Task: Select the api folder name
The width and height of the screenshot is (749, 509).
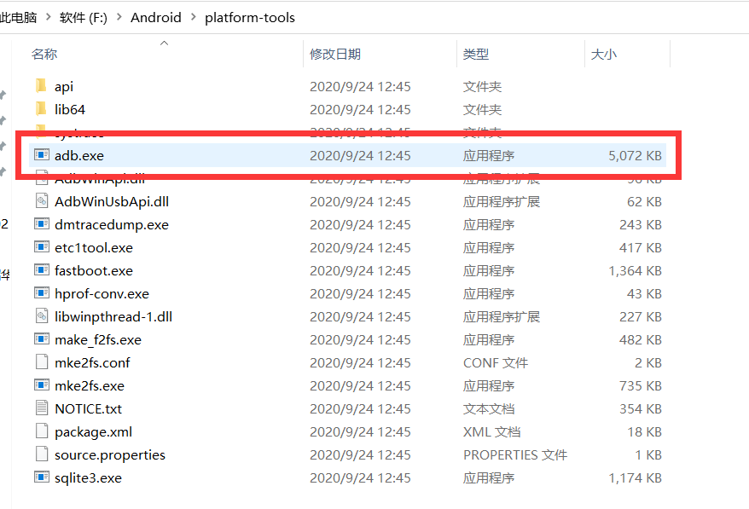Action: [64, 87]
